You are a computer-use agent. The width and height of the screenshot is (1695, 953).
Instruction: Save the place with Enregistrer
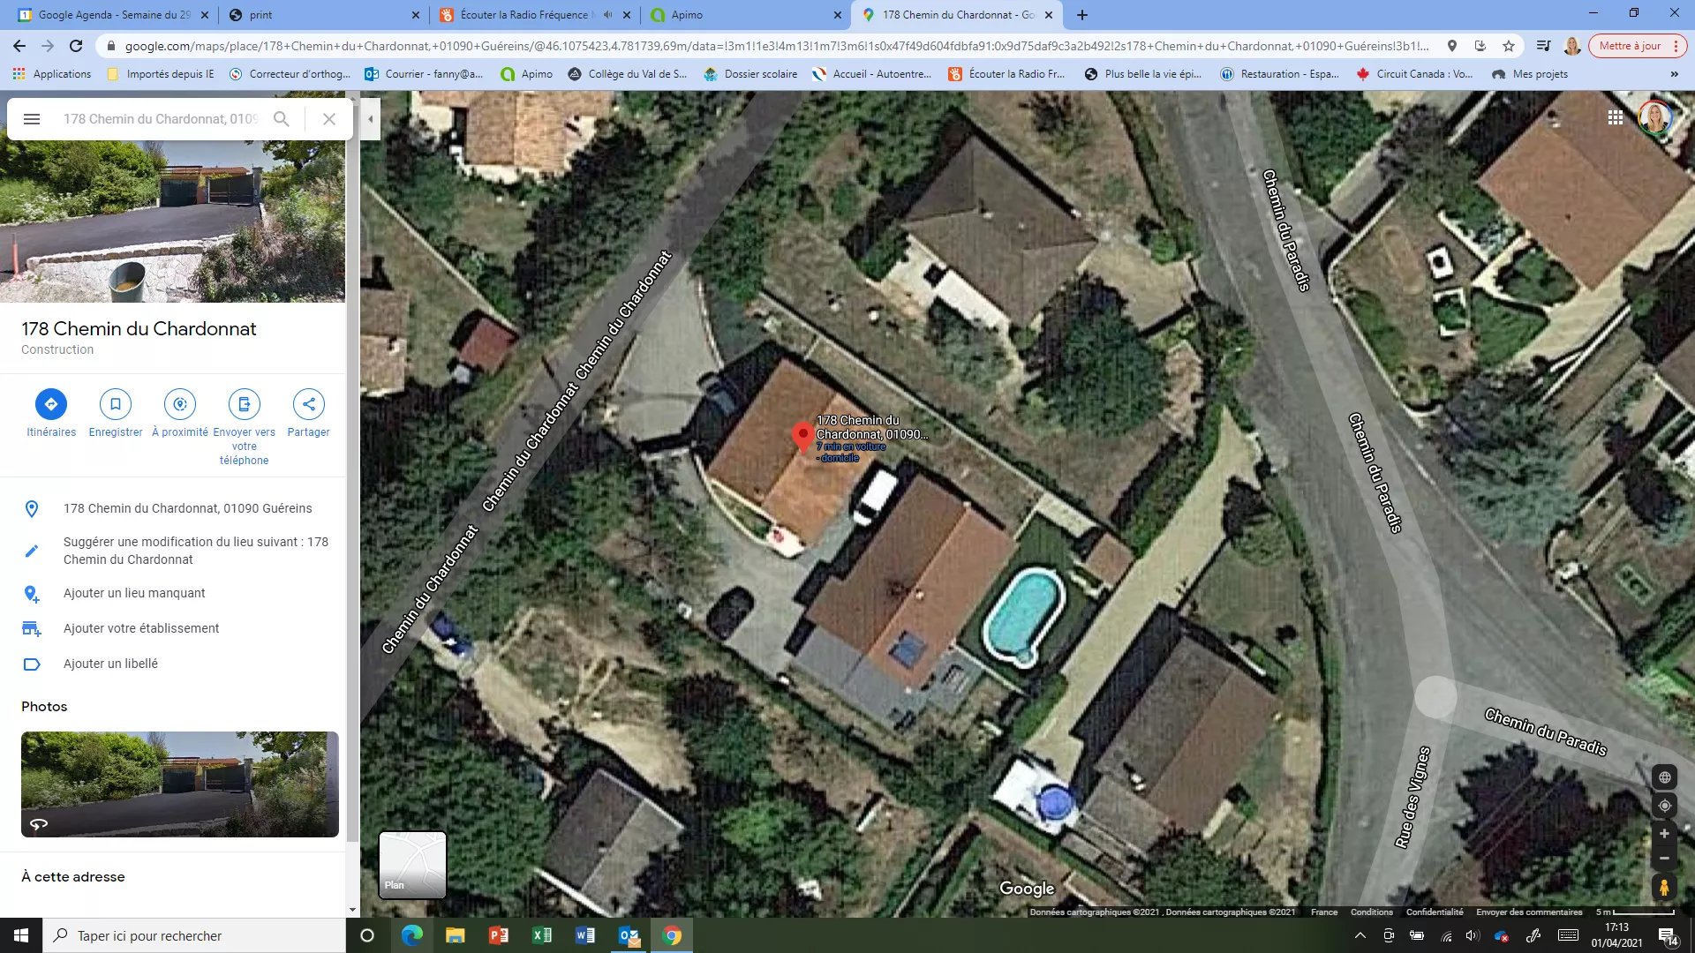coord(116,414)
